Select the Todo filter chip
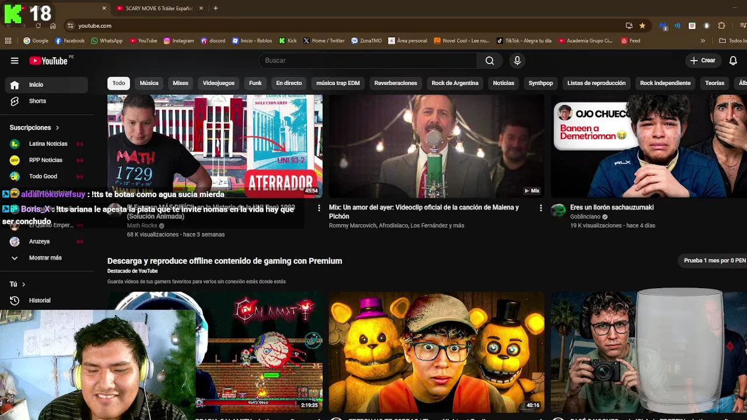 point(118,83)
